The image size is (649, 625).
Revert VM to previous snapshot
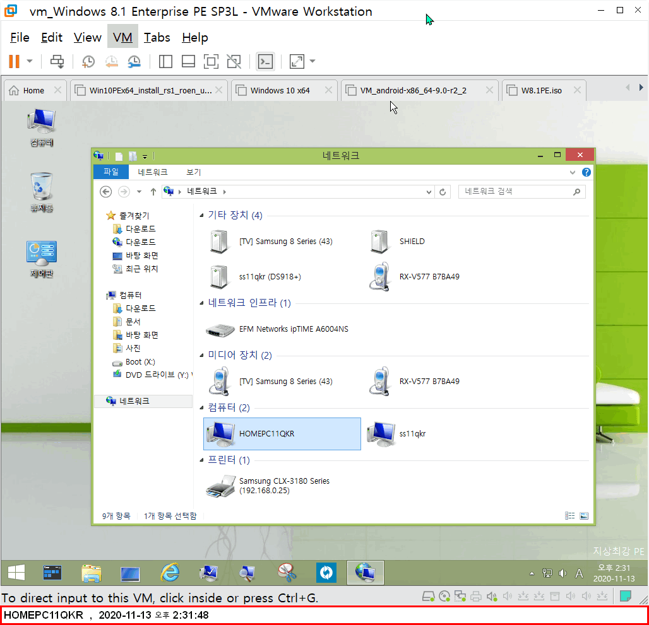(111, 62)
